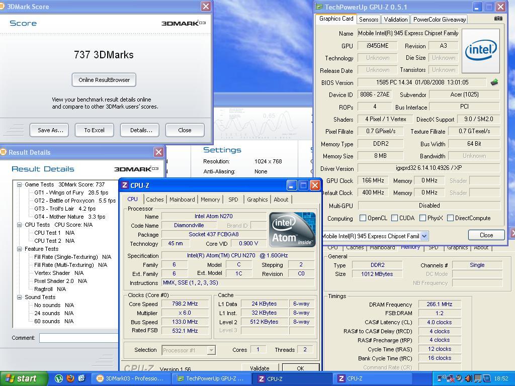Collapse the CPU Tests tree node
This screenshot has width=515, height=386.
[x=20, y=225]
